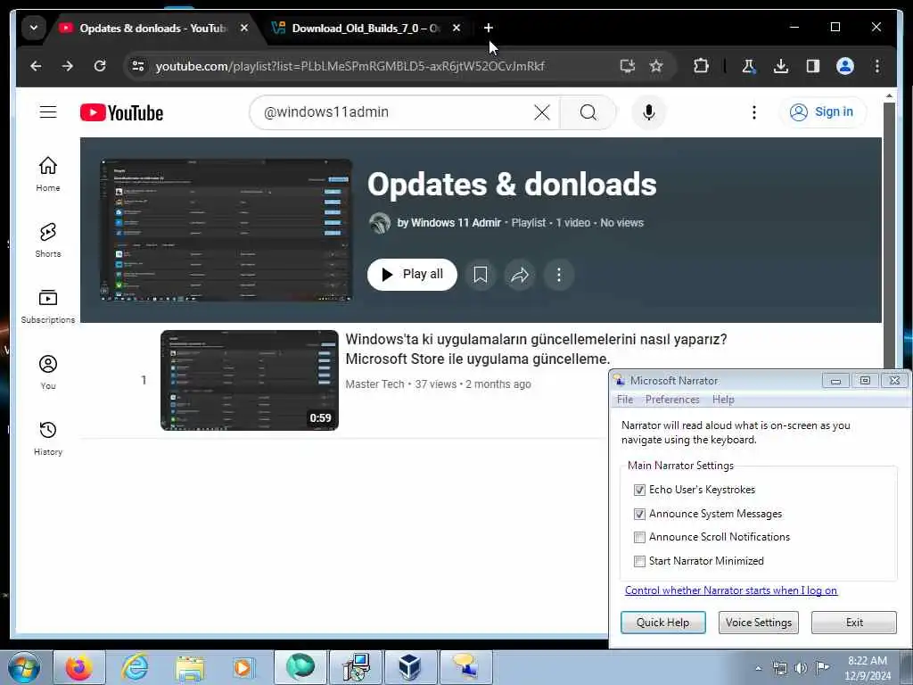Viewport: 913px width, 685px height.
Task: Open Home in YouTube sidebar
Action: coord(48,174)
